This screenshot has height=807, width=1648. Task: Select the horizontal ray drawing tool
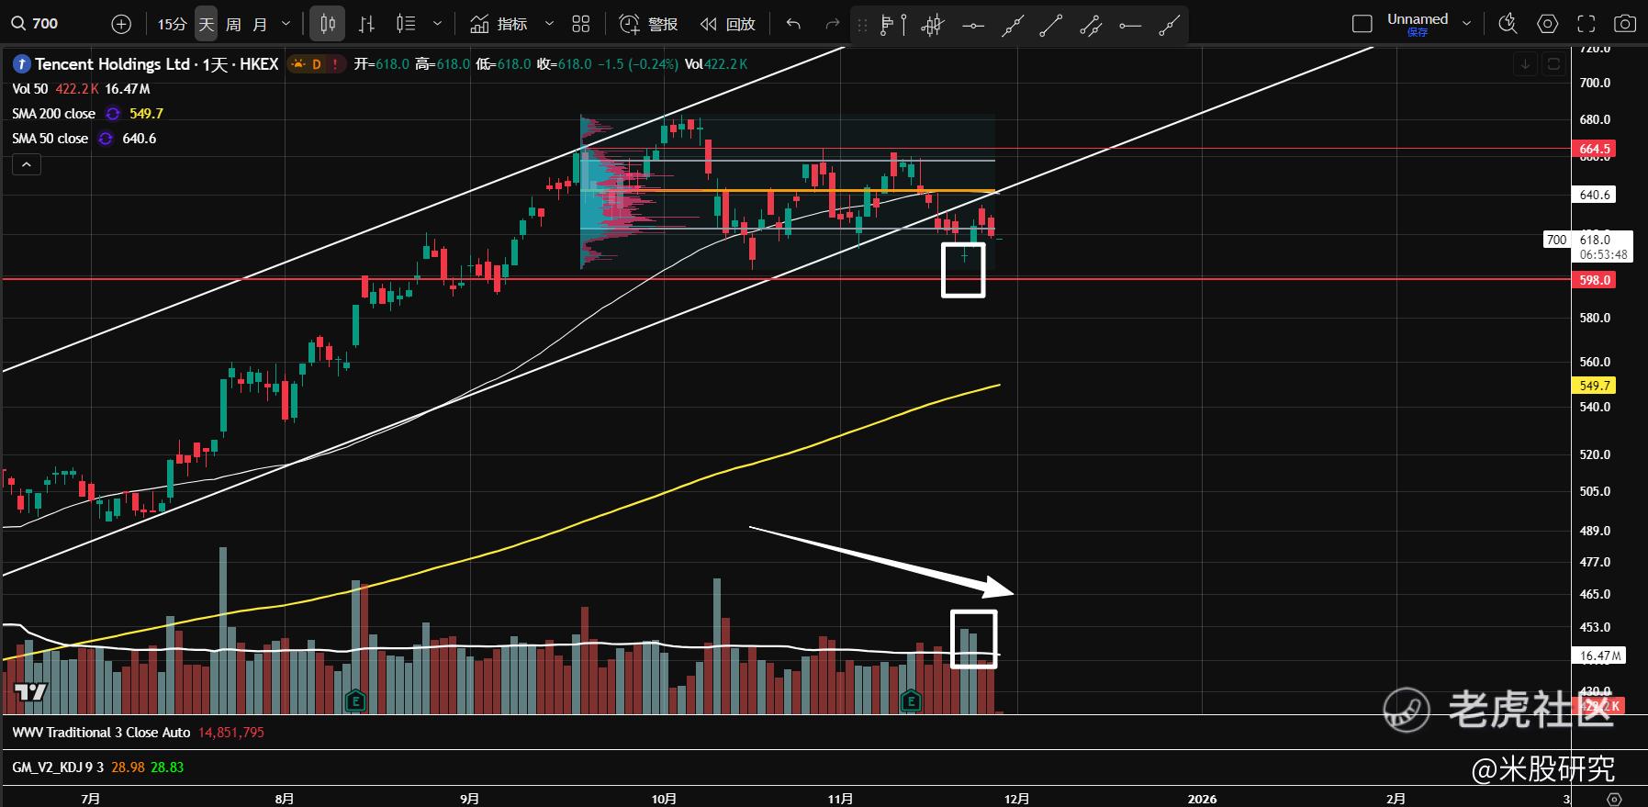pos(1130,25)
